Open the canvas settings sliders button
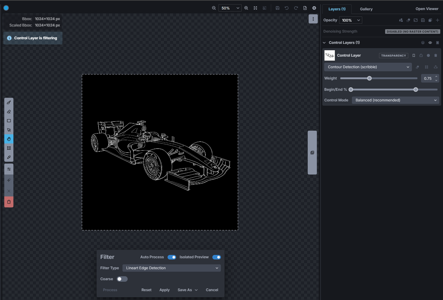The width and height of the screenshot is (443, 300). (x=9, y=169)
